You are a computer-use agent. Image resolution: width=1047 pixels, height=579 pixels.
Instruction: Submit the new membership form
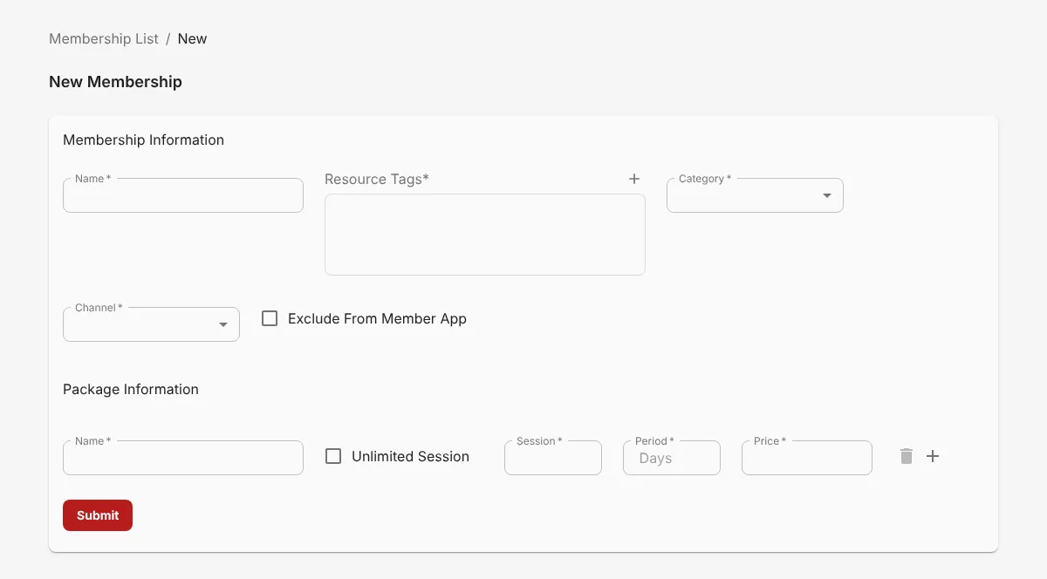coord(98,515)
